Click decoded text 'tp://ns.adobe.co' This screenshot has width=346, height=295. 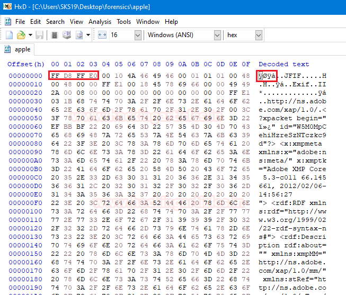pyautogui.click(x=292, y=288)
